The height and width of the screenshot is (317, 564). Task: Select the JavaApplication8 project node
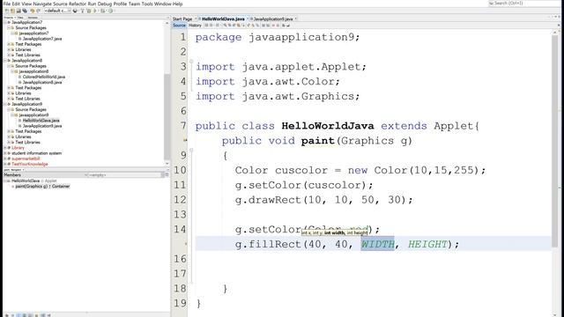tap(27, 61)
